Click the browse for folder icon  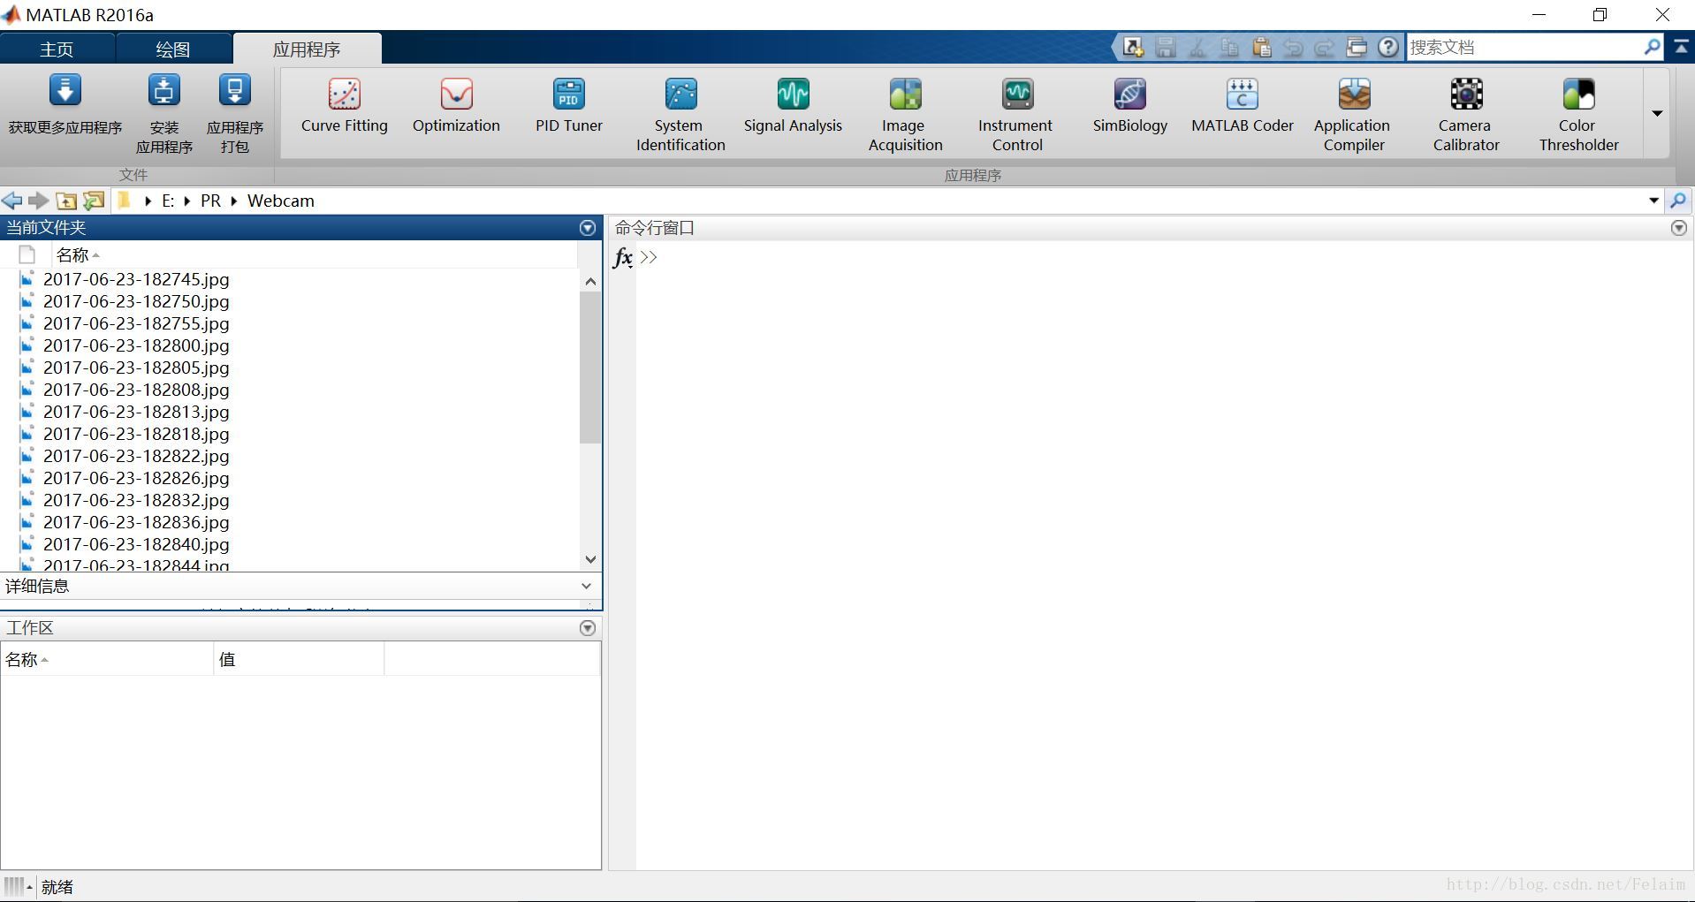click(94, 201)
